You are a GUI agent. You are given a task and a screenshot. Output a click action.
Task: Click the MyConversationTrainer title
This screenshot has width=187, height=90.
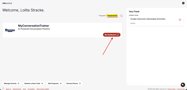coord(33,26)
